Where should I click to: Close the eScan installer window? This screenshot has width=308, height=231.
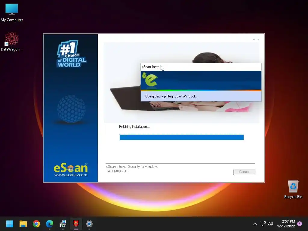258,40
